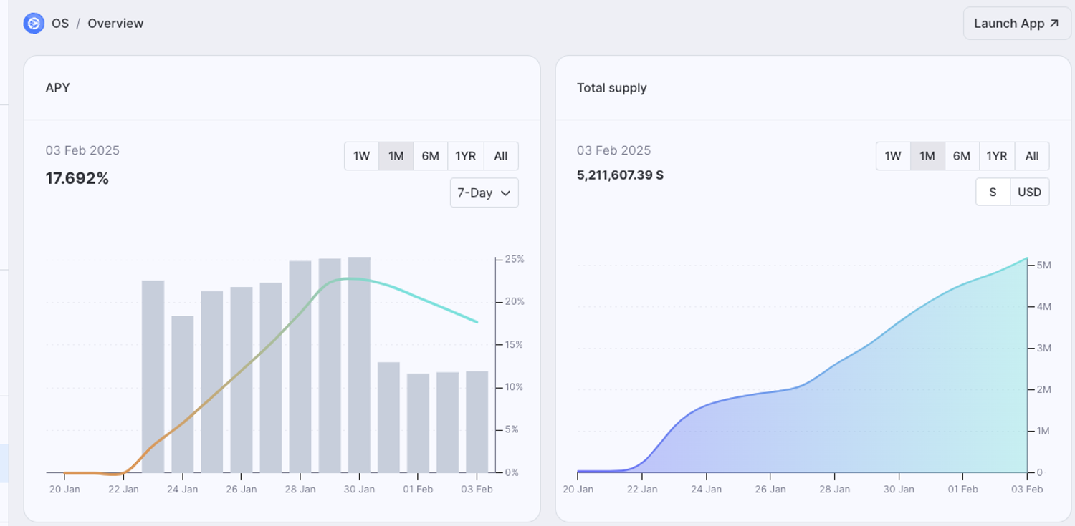Image resolution: width=1075 pixels, height=526 pixels.
Task: Select 6M range on Total supply chart
Action: 962,156
